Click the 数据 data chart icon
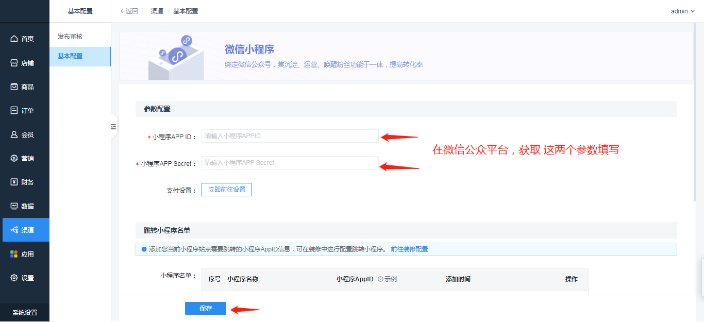704x322 pixels. point(14,206)
